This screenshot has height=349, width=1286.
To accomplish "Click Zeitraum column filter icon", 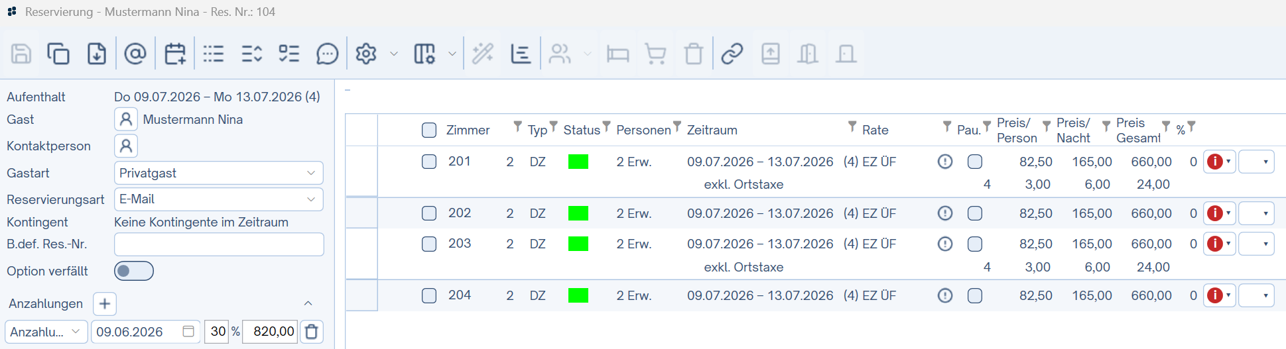I will (852, 126).
